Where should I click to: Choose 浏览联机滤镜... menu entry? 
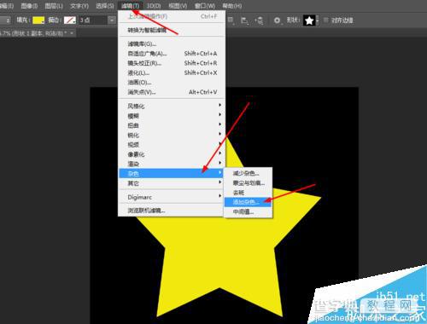point(172,211)
